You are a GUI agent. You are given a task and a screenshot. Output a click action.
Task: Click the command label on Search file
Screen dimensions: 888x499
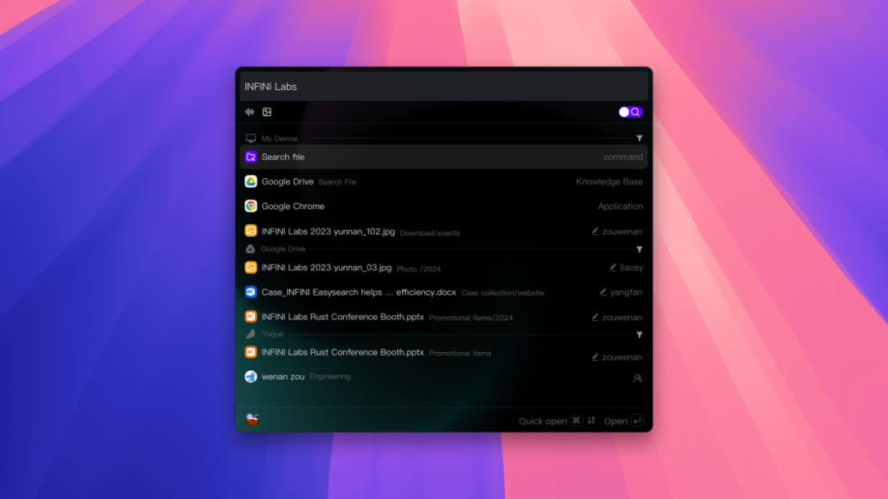click(x=623, y=157)
